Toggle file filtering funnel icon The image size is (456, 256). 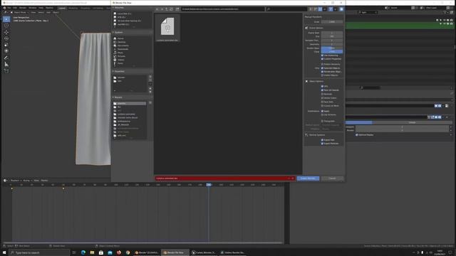pos(331,9)
